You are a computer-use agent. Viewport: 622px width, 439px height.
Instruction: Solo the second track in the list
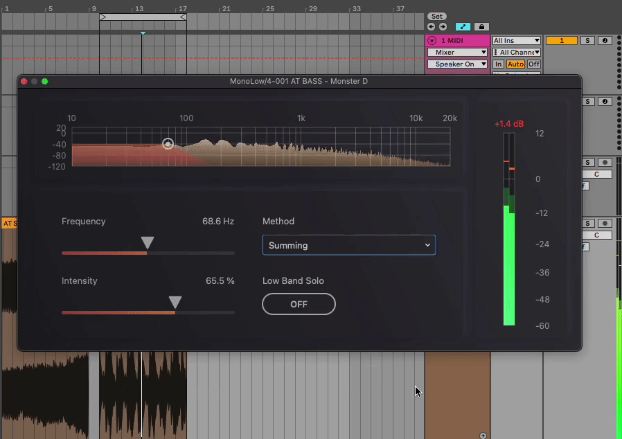[587, 102]
